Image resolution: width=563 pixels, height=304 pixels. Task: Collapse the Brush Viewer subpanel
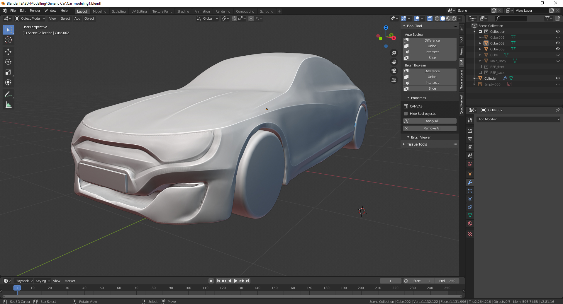click(x=408, y=137)
